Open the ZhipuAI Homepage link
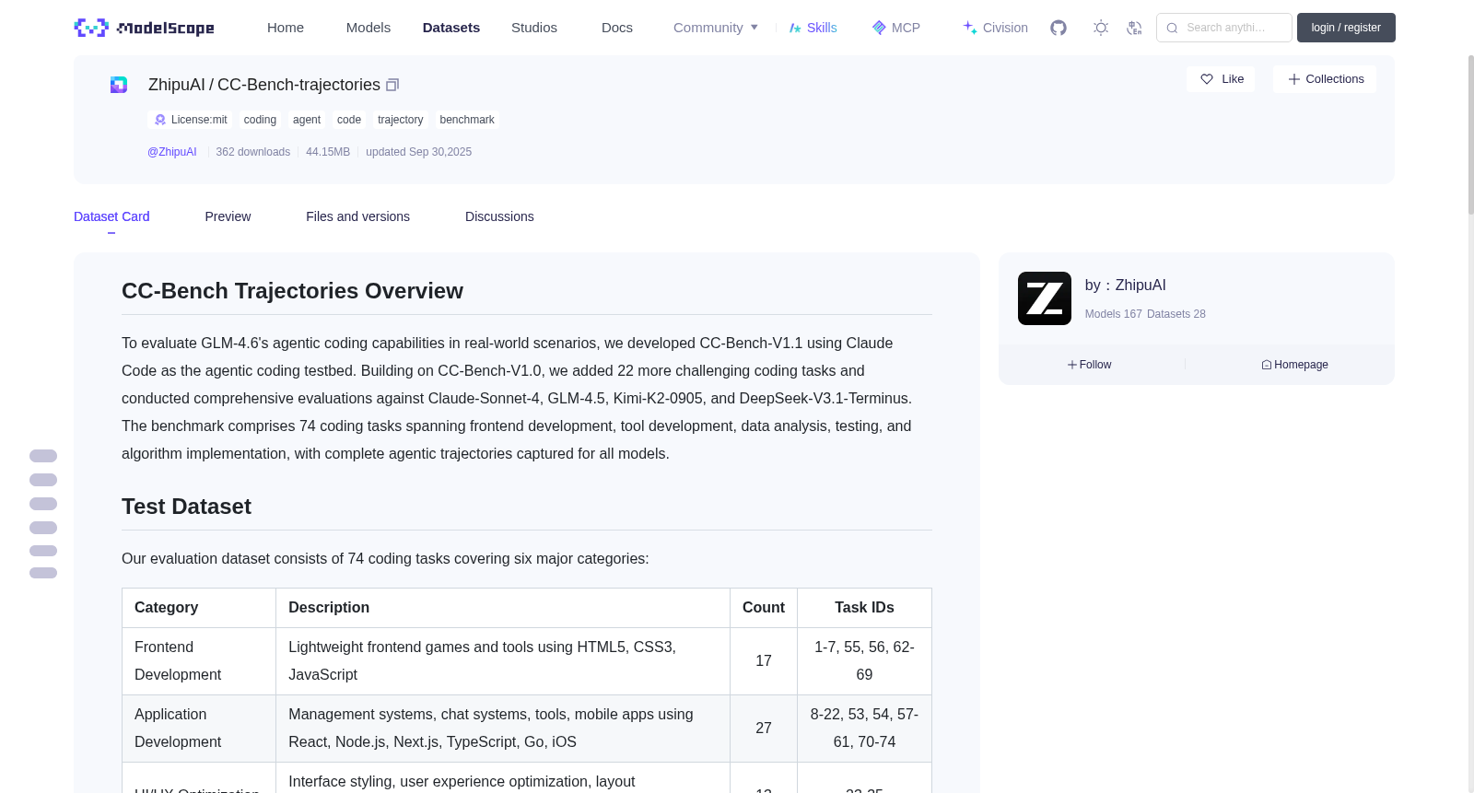Image resolution: width=1474 pixels, height=793 pixels. (x=1294, y=365)
